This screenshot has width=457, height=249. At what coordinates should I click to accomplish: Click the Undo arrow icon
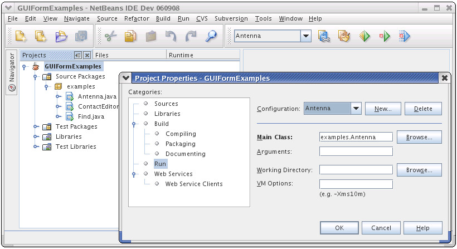click(x=171, y=36)
